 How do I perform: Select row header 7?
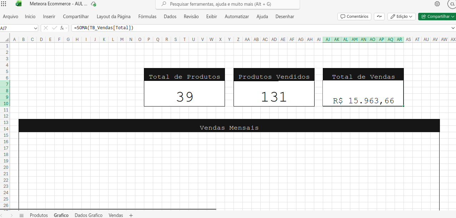5,84
